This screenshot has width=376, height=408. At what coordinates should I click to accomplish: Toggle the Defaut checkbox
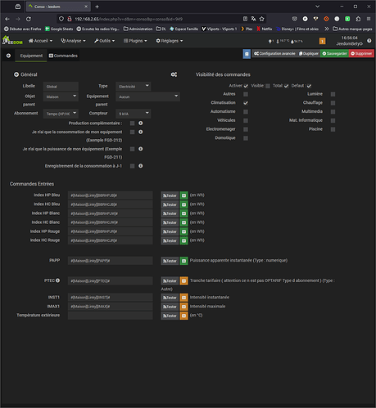click(x=309, y=86)
